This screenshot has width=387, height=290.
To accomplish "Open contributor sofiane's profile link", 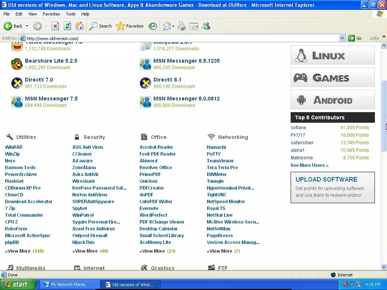I will (298, 128).
